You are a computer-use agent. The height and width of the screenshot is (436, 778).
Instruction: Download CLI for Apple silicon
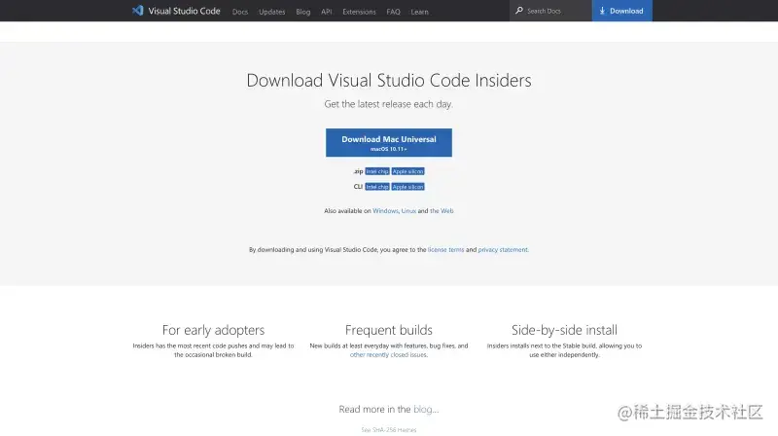click(407, 187)
